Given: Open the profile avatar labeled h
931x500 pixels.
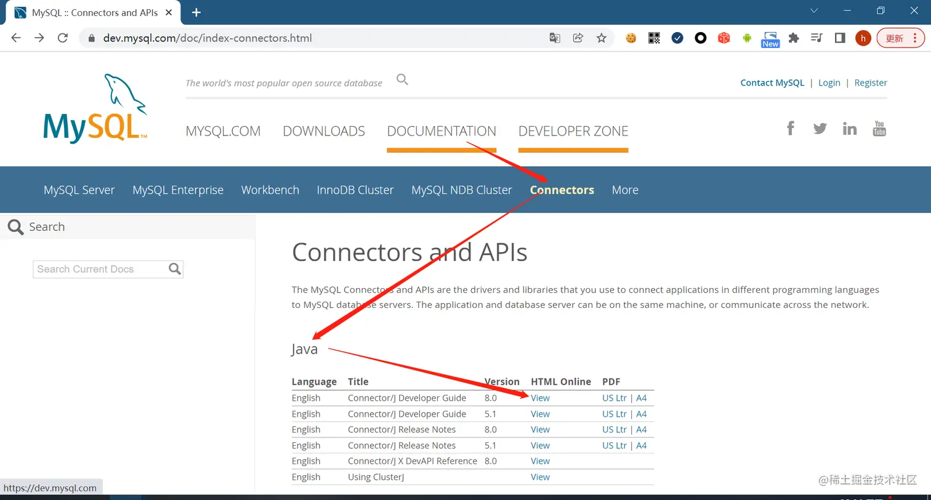Looking at the screenshot, I should 863,38.
